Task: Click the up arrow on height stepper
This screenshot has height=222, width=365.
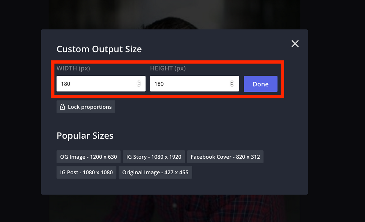Action: click(232, 82)
